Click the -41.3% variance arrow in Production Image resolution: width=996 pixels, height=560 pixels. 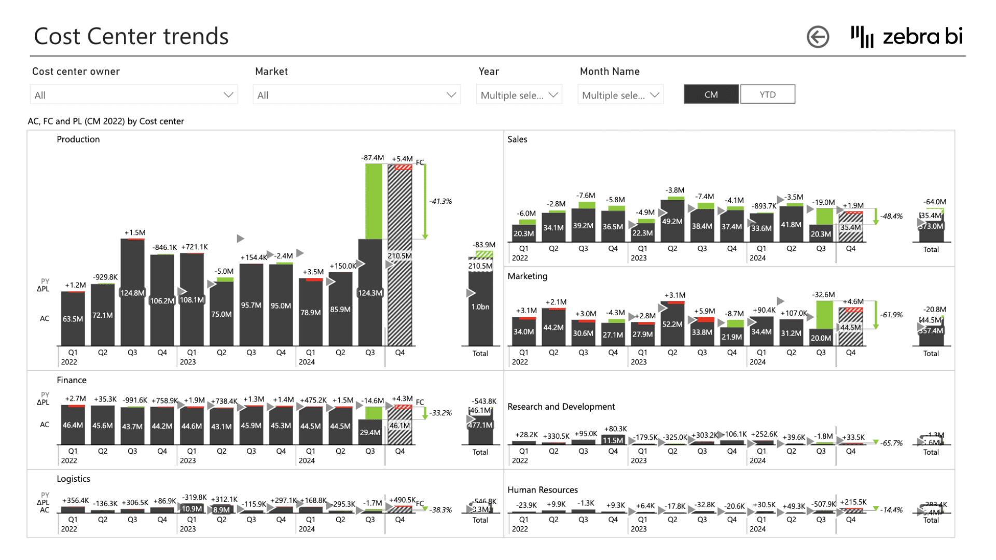point(425,201)
